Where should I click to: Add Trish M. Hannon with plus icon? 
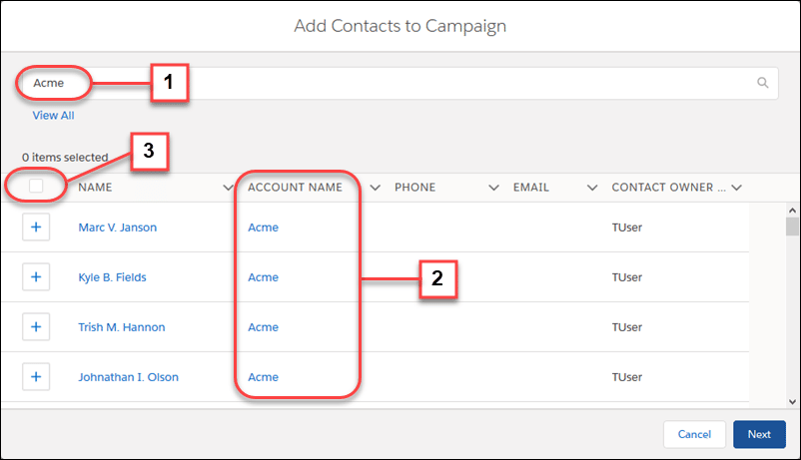(x=36, y=326)
